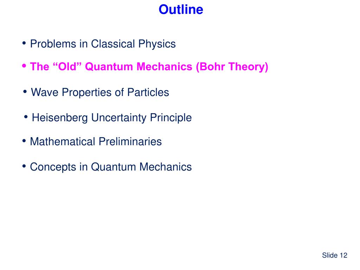Click the word Preliminaries
360x270 pixels.
pos(130,141)
